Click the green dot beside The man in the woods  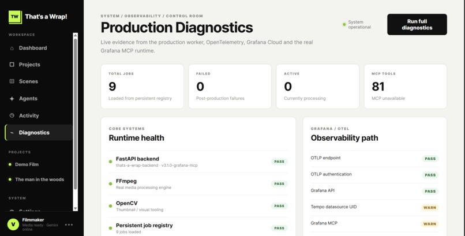coord(10,179)
